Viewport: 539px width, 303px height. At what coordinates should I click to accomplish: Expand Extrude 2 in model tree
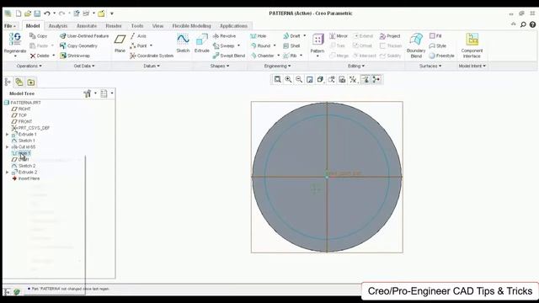pyautogui.click(x=8, y=172)
